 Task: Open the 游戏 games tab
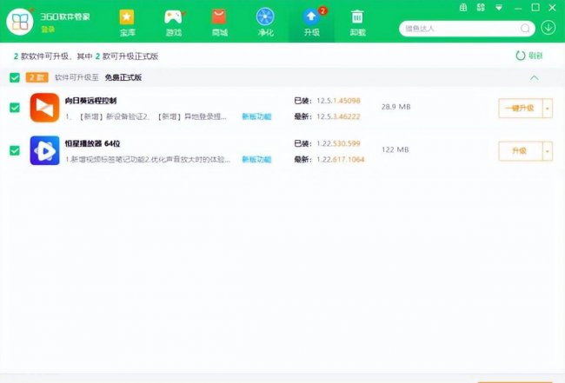pos(173,23)
